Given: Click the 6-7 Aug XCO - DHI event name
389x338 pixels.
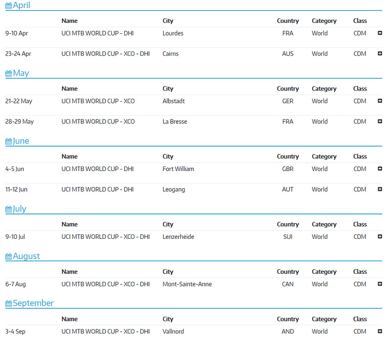Looking at the screenshot, I should (x=106, y=284).
